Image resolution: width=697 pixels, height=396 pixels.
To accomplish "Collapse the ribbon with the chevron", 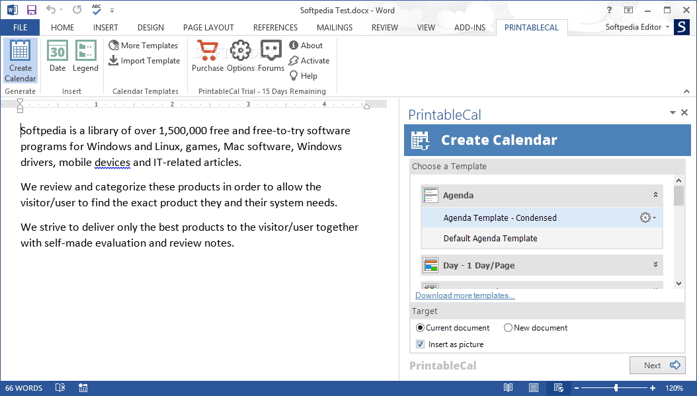I will [687, 91].
